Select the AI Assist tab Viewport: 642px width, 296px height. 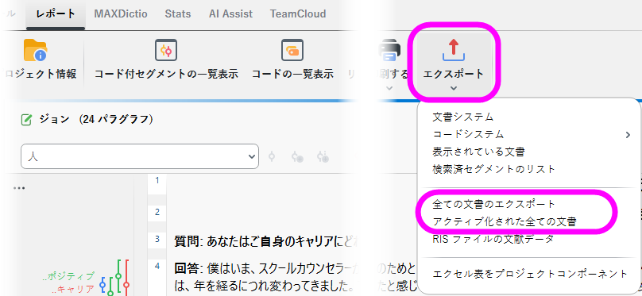pos(230,14)
